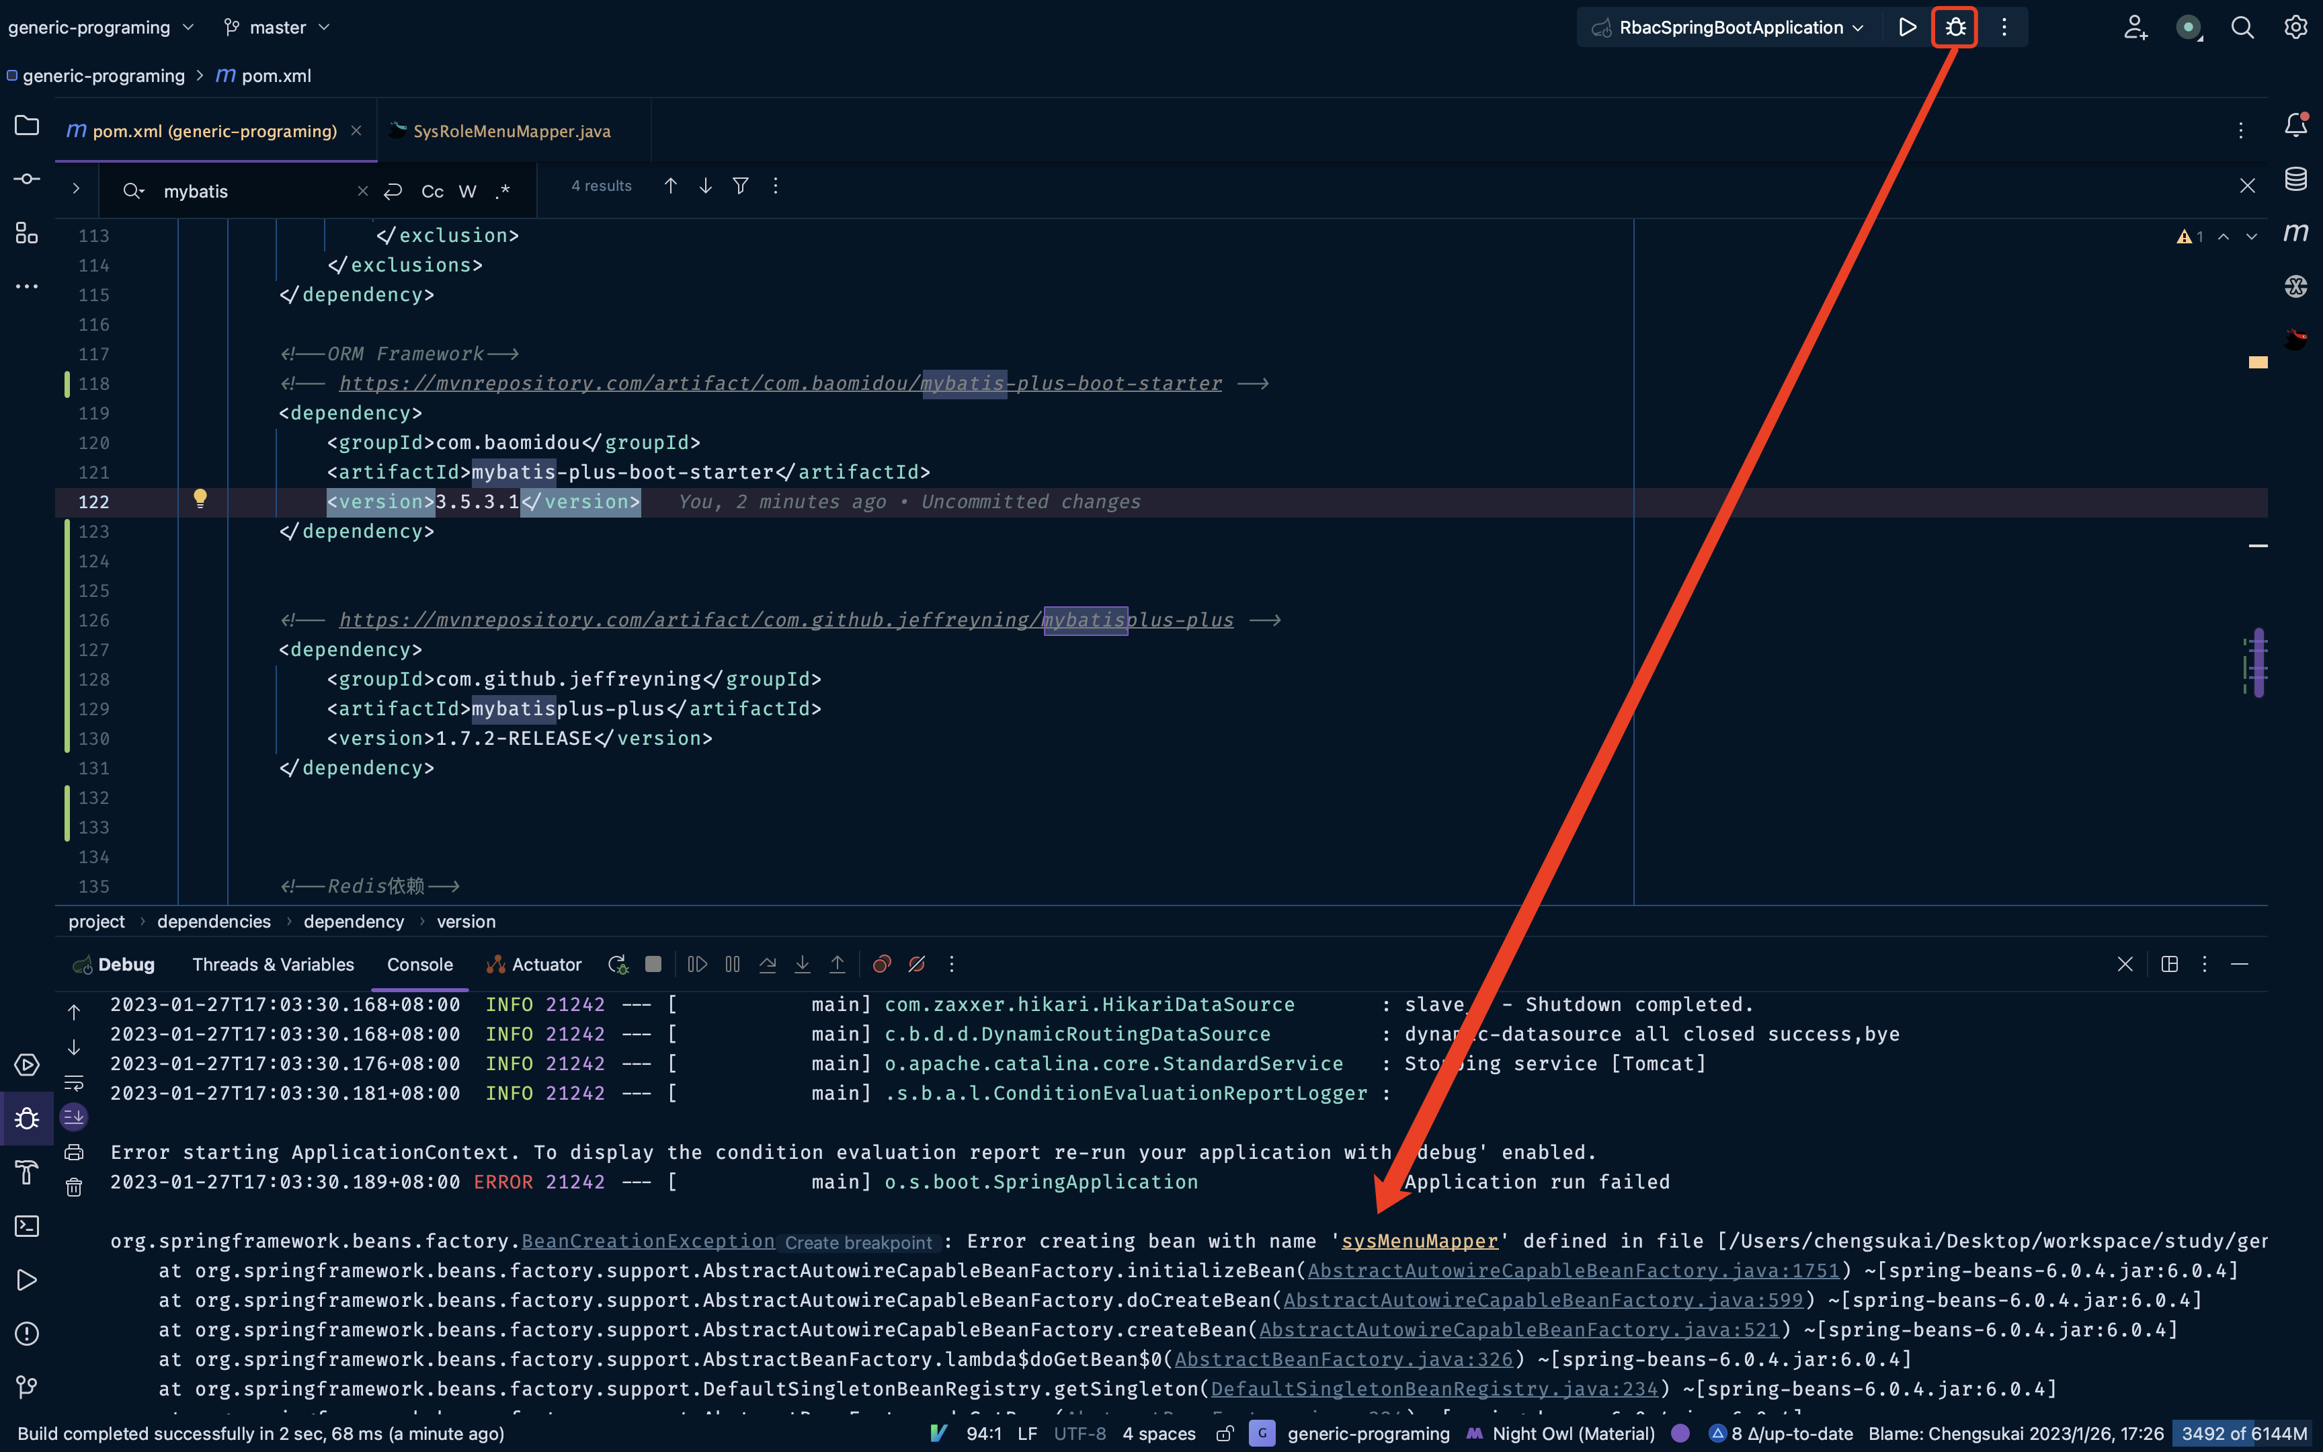Image resolution: width=2323 pixels, height=1452 pixels.
Task: Open the BeanCreationException link in console
Action: point(648,1241)
